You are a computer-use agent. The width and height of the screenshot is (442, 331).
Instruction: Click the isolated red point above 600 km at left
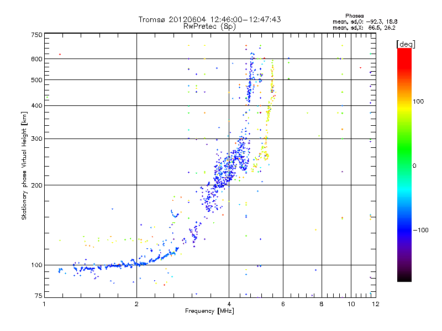pyautogui.click(x=60, y=54)
